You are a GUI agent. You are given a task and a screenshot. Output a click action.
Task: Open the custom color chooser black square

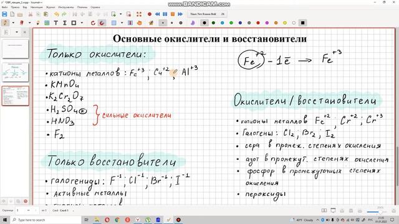pyautogui.click(x=302, y=23)
